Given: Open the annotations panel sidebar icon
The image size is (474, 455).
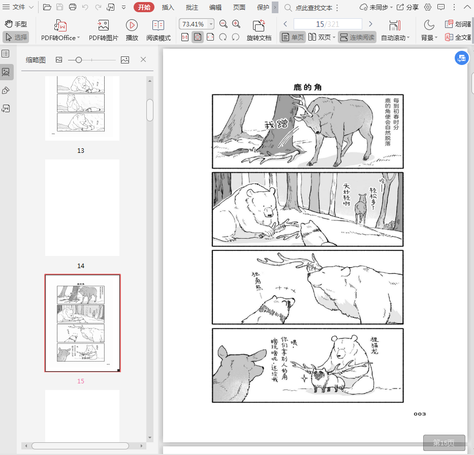Looking at the screenshot, I should coord(6,90).
